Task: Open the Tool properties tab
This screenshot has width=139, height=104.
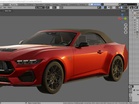Action: click(x=131, y=91)
